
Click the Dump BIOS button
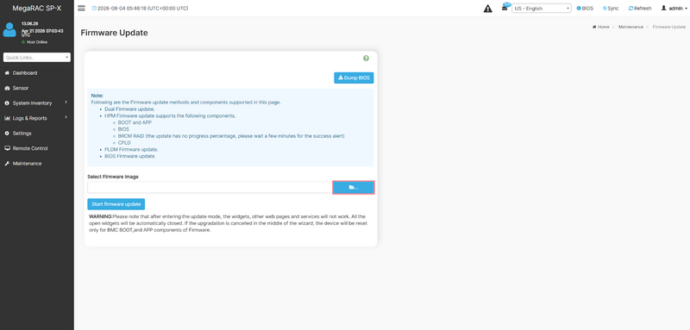click(x=354, y=78)
